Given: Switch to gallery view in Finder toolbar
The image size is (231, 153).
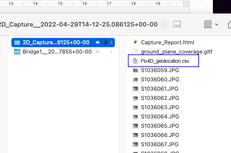Looking at the screenshot, I should coord(177,24).
